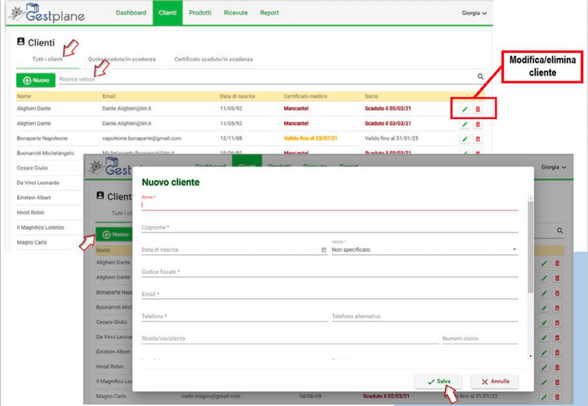Focus the Telefono alternativo field
The width and height of the screenshot is (588, 406).
click(425, 316)
